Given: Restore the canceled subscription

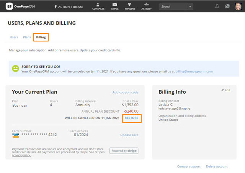Looking at the screenshot, I should pos(132,118).
